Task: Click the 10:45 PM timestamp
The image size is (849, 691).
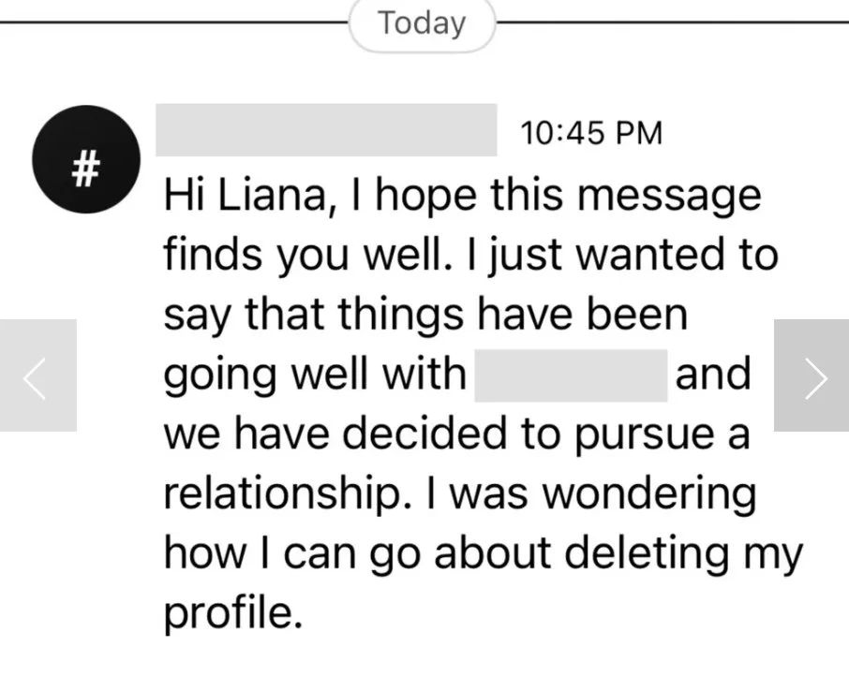Action: [x=590, y=133]
